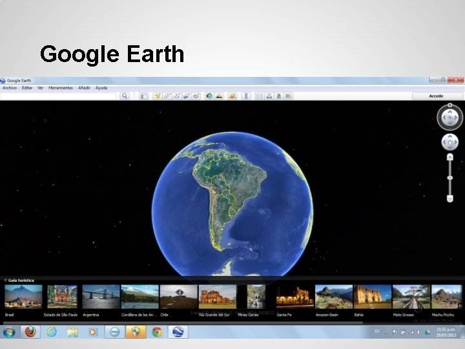Image resolution: width=465 pixels, height=349 pixels.
Task: Select the Argentina tour thumbnail
Action: (101, 297)
